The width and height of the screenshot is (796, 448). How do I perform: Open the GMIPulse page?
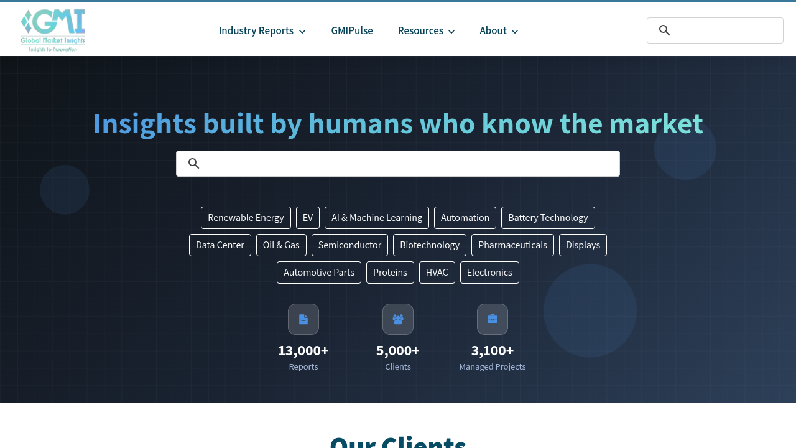(x=352, y=30)
